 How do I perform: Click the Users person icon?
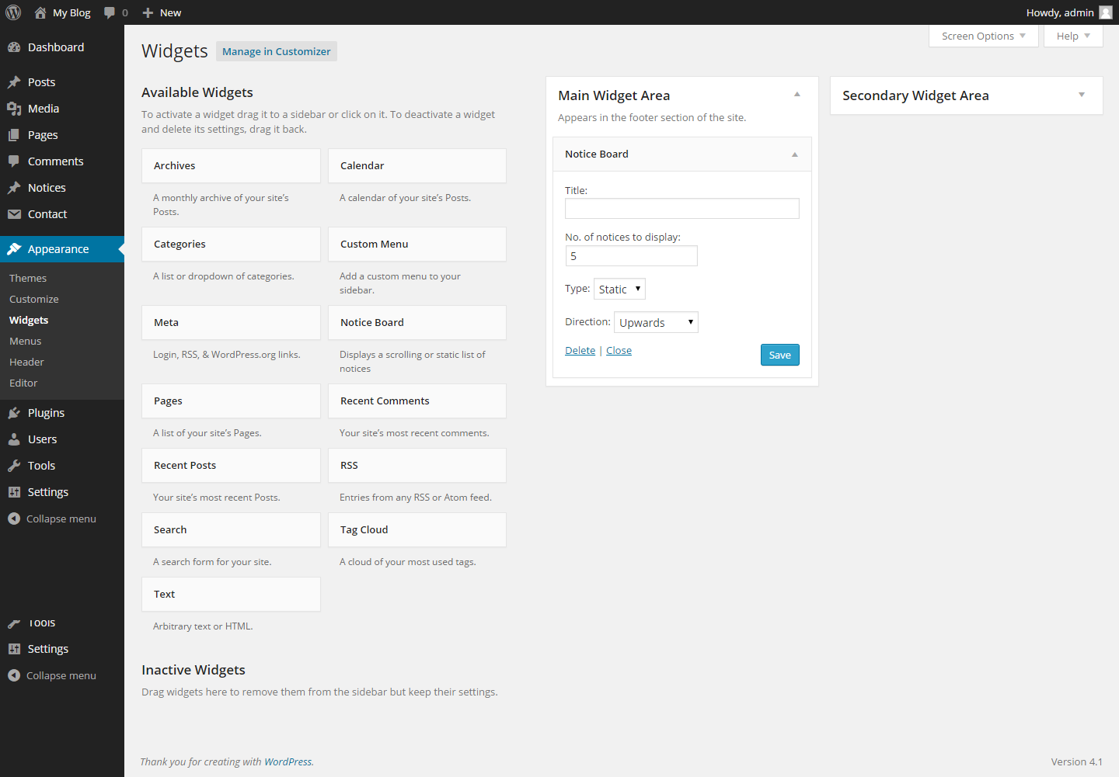coord(14,439)
